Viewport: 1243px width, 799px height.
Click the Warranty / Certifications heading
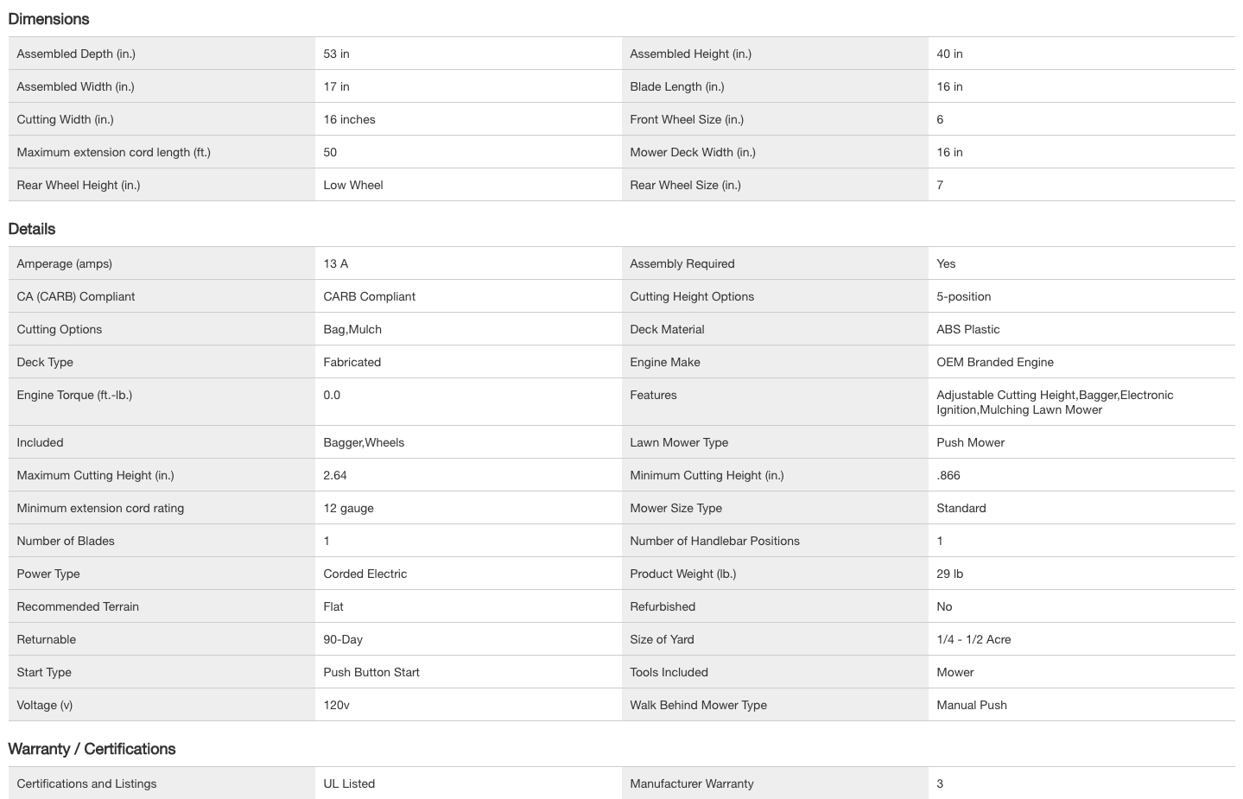coord(92,749)
